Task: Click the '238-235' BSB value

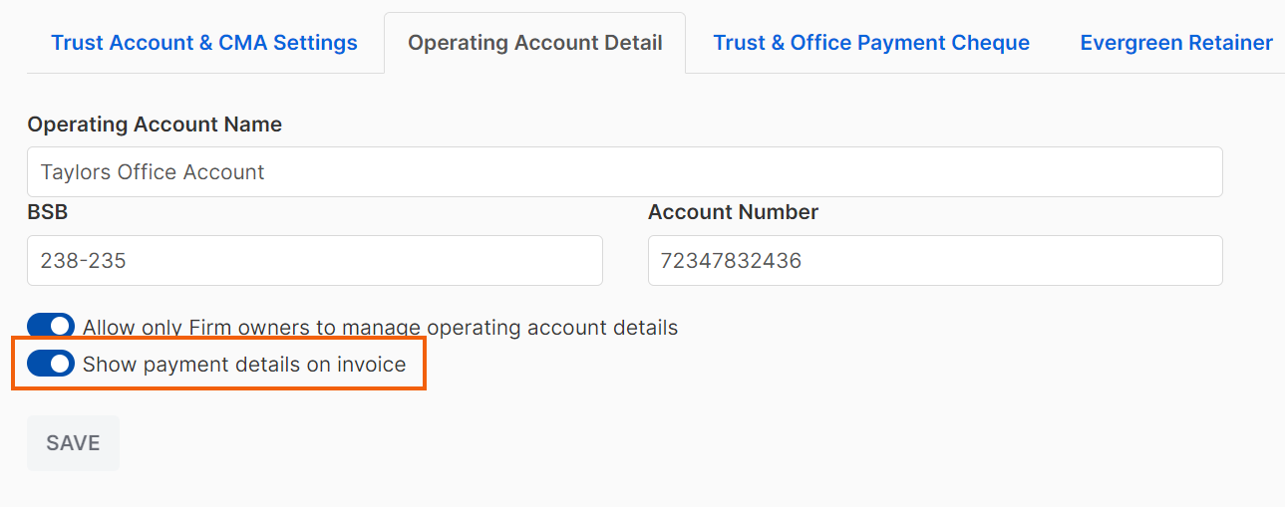Action: click(x=83, y=261)
